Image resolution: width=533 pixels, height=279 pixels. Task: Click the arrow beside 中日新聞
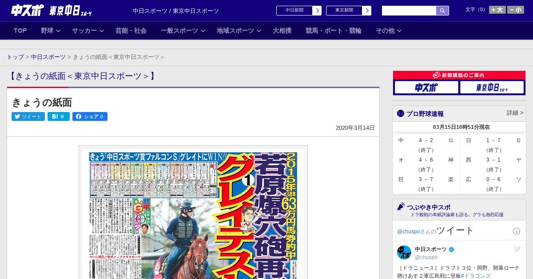(x=317, y=11)
